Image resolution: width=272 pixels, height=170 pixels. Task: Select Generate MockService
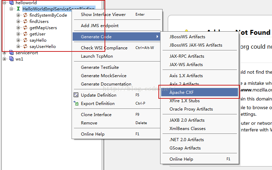coord(116,75)
